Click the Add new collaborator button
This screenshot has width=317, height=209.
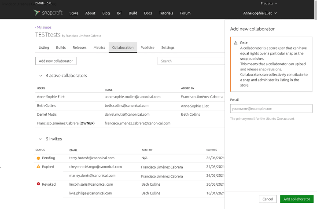[x=56, y=61]
